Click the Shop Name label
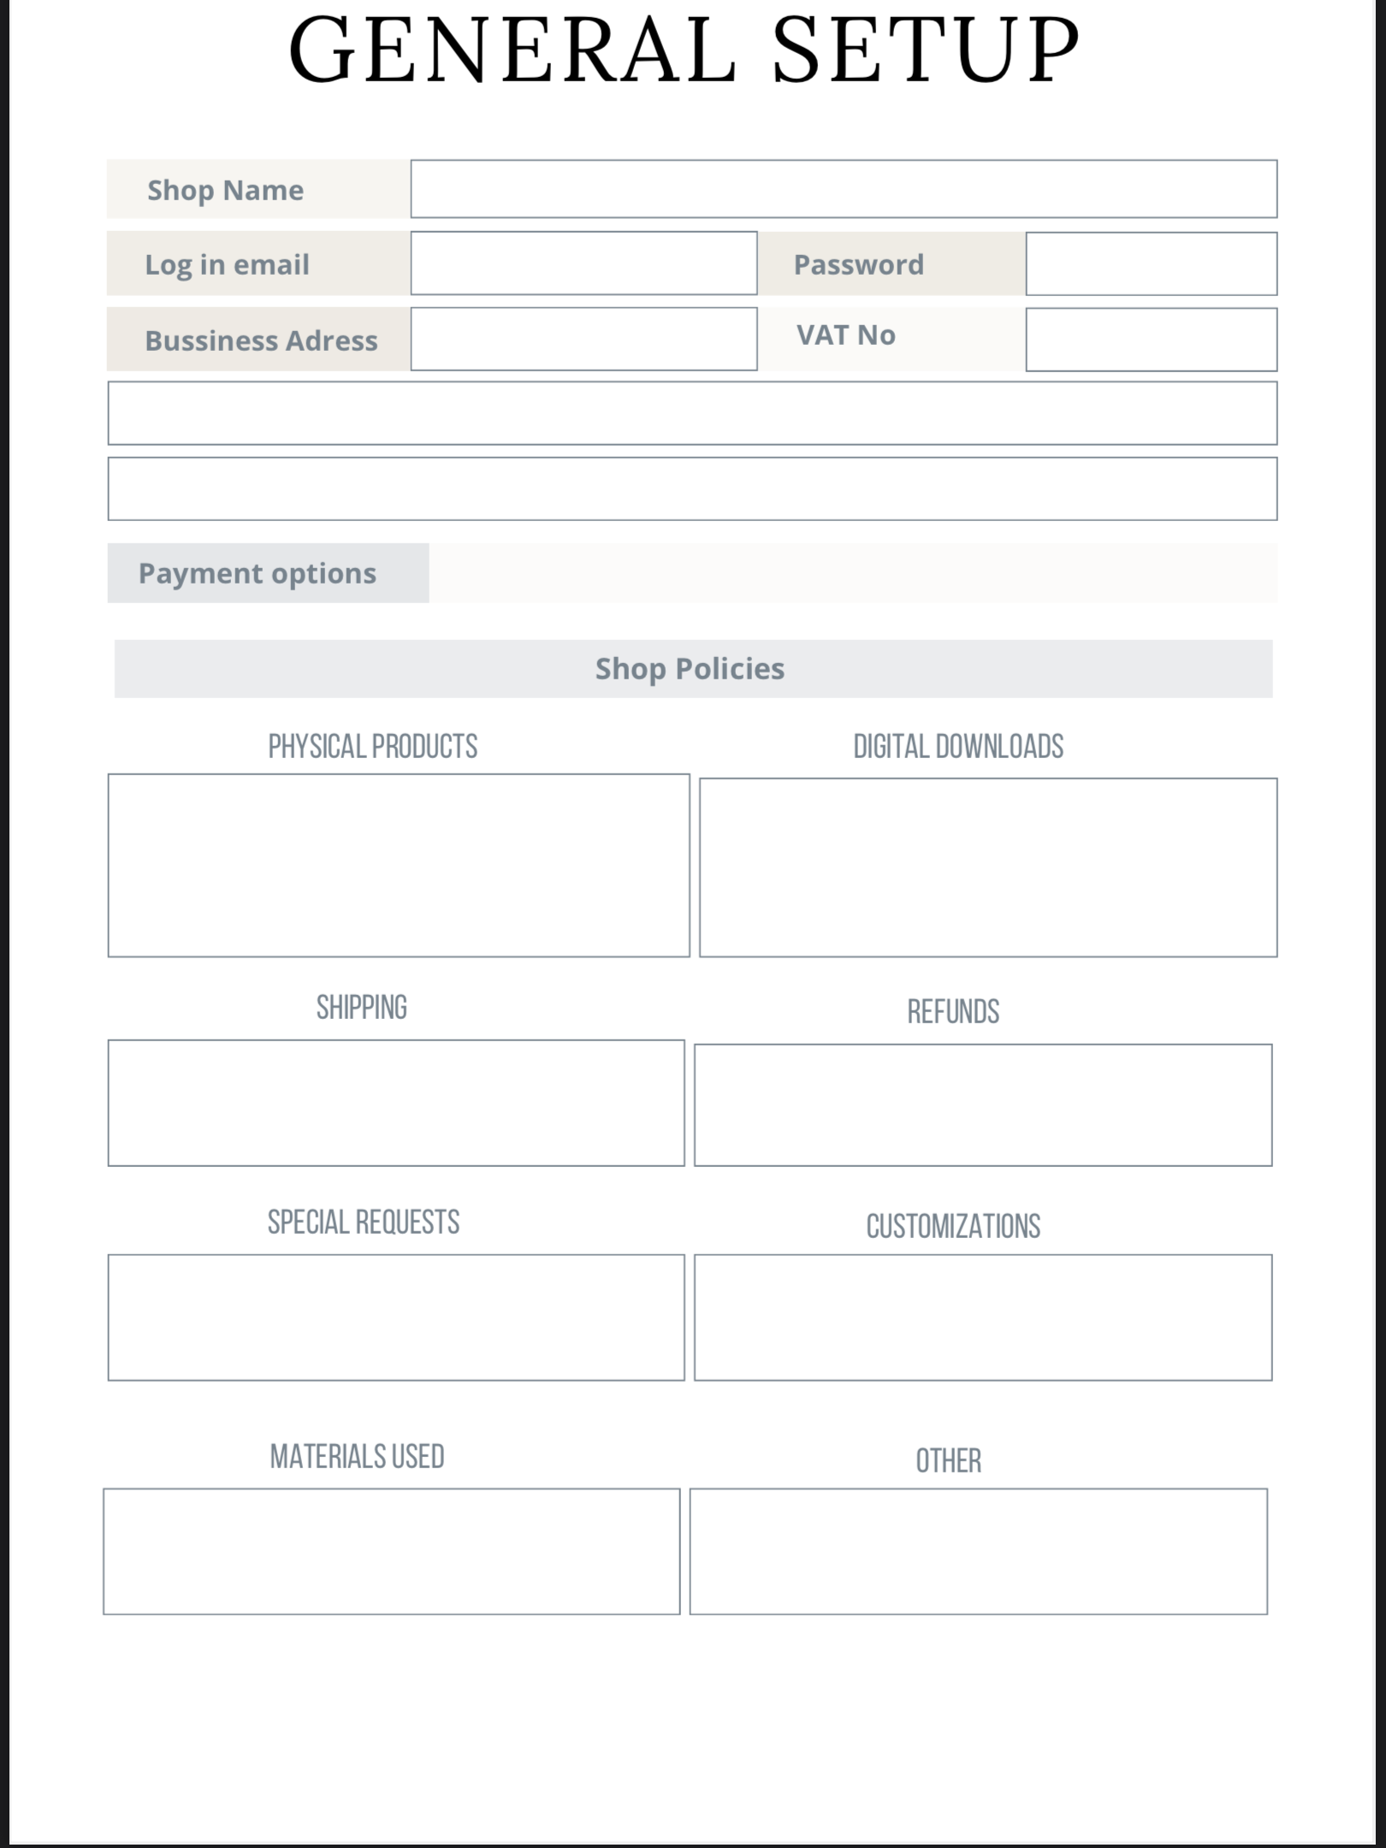 coord(226,190)
